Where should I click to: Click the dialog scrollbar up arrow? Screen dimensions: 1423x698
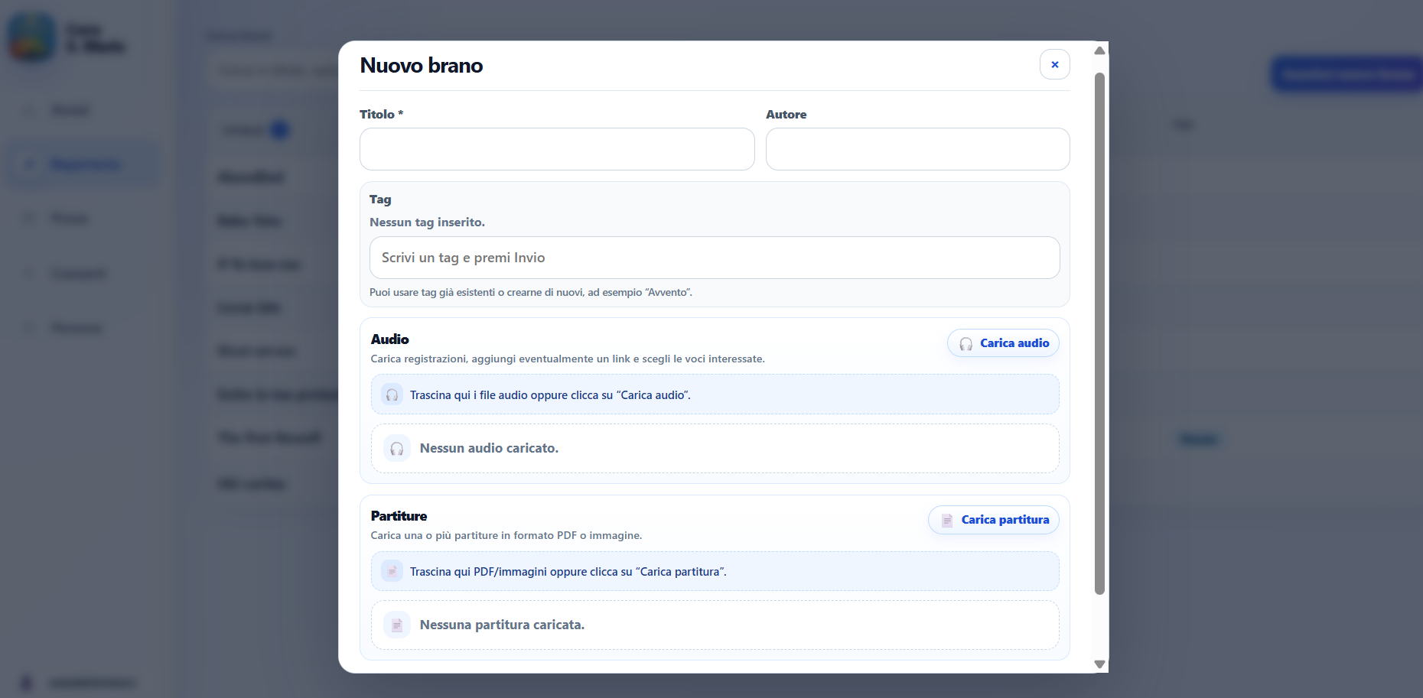coord(1099,50)
